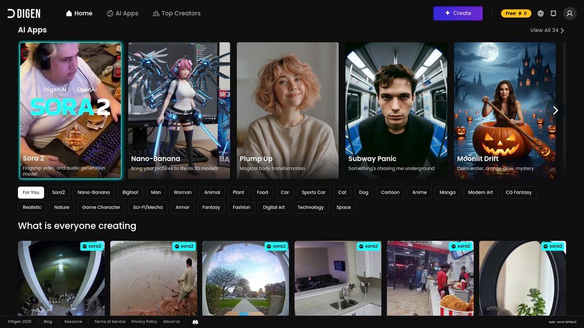The width and height of the screenshot is (584, 328).
Task: Choose the Cat filter chip
Action: tap(342, 192)
